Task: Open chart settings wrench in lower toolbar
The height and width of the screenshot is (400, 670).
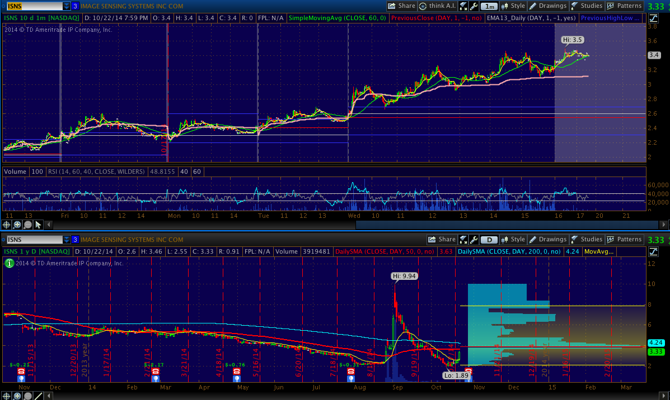Action: click(x=474, y=240)
